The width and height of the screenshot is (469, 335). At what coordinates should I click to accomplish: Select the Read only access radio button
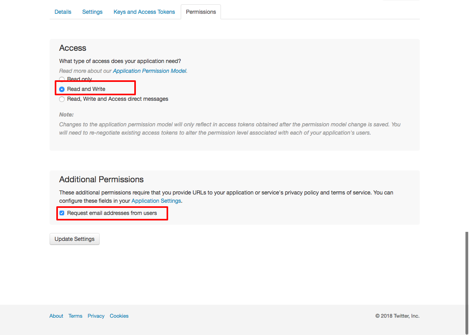62,79
